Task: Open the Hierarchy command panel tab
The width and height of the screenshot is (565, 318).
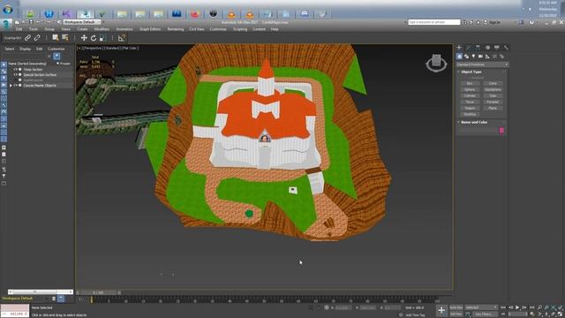Action: [x=478, y=48]
